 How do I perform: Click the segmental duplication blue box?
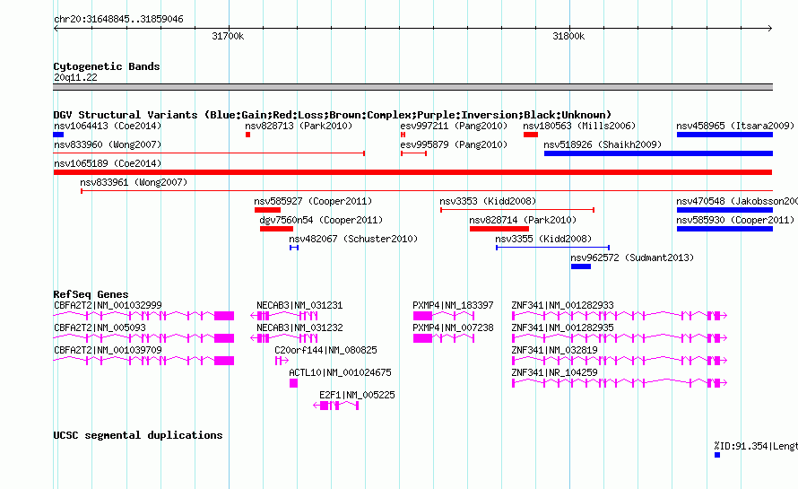(717, 455)
